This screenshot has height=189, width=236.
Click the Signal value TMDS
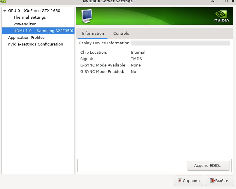(136, 59)
